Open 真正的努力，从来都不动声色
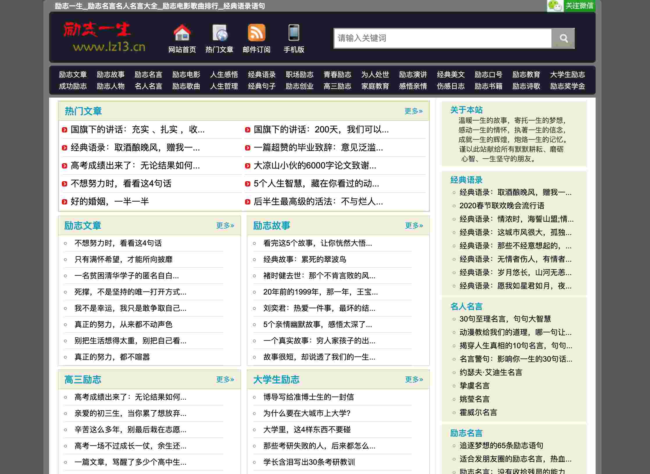The width and height of the screenshot is (650, 474). [124, 324]
